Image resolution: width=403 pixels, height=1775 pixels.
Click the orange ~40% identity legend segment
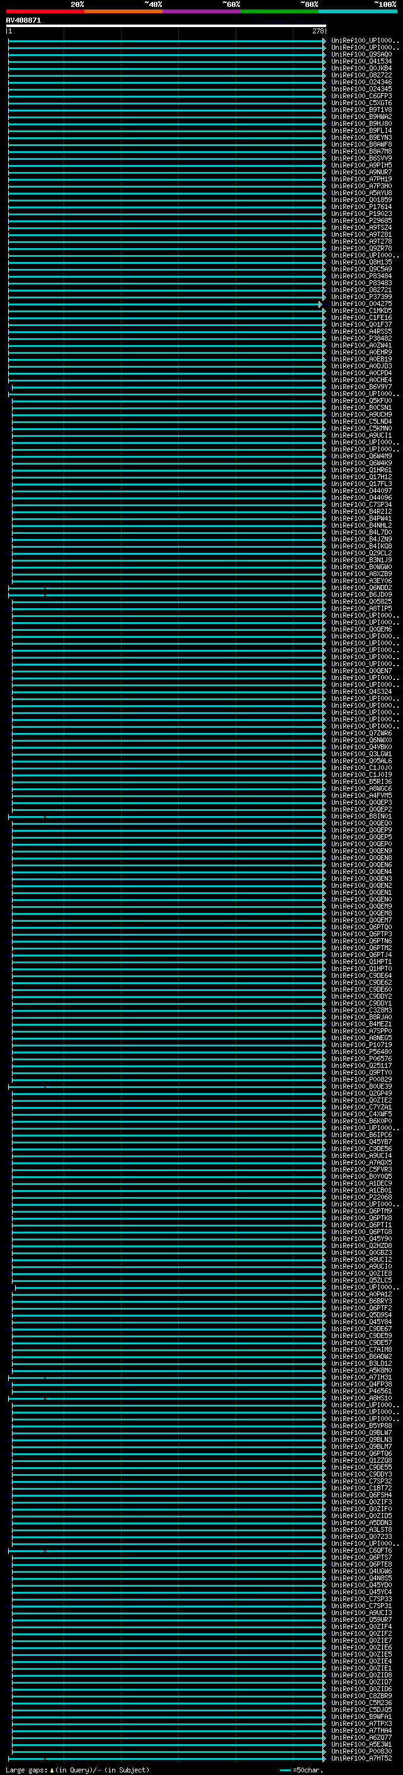coord(123,11)
